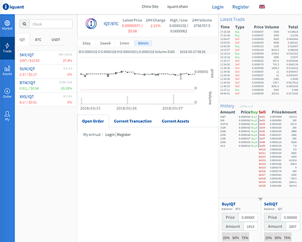Click the UK flag language icon
This screenshot has width=302, height=242.
point(262,7)
